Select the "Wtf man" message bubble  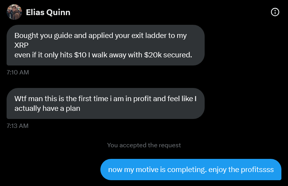(x=105, y=103)
